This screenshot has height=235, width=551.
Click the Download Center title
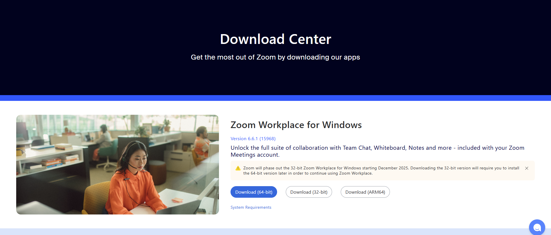pyautogui.click(x=276, y=39)
